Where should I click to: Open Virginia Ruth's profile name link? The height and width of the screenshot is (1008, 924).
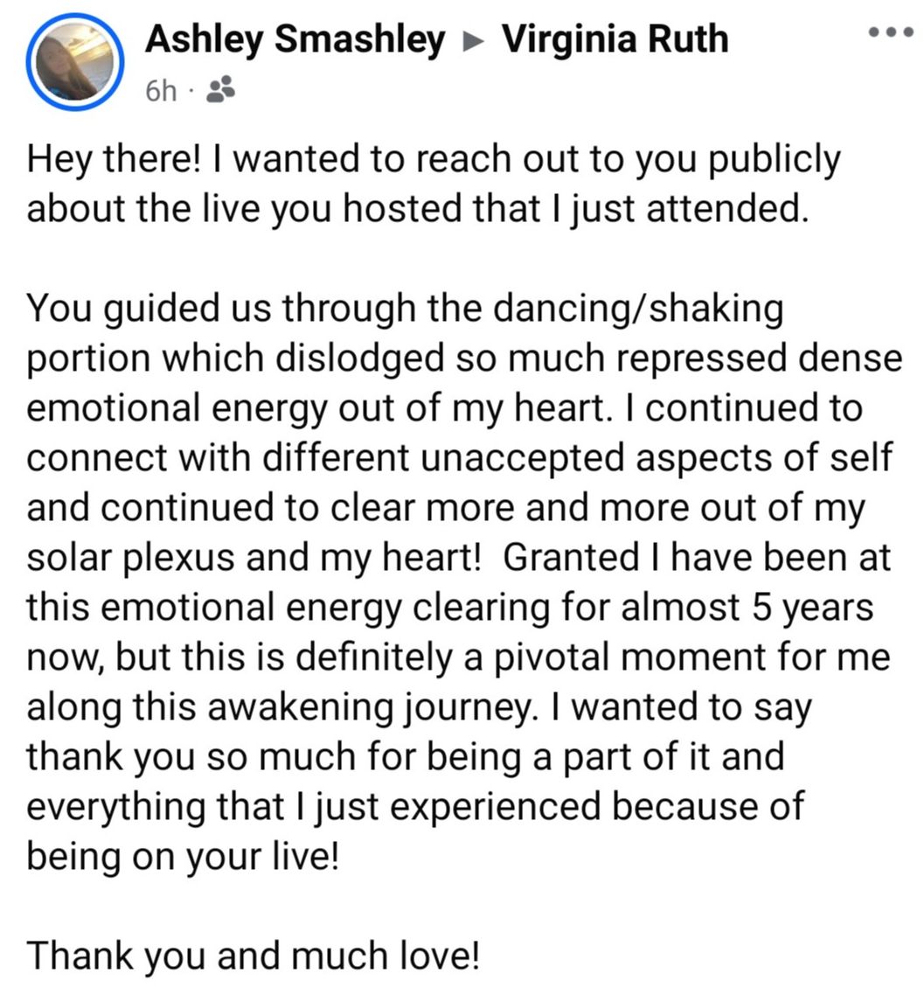615,40
